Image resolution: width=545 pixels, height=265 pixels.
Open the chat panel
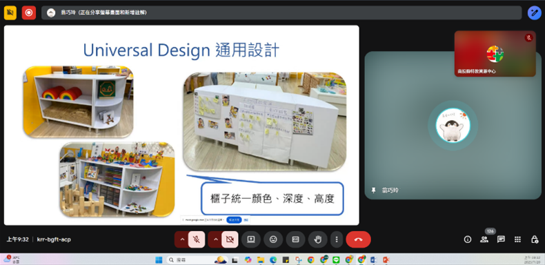tap(501, 239)
